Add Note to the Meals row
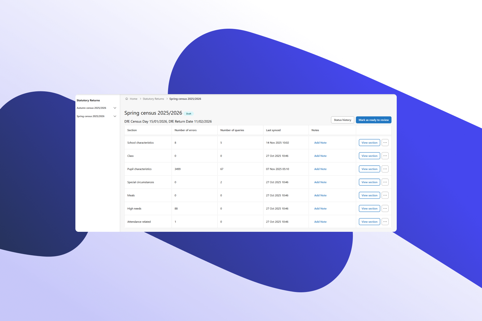482x321 pixels. tap(320, 195)
